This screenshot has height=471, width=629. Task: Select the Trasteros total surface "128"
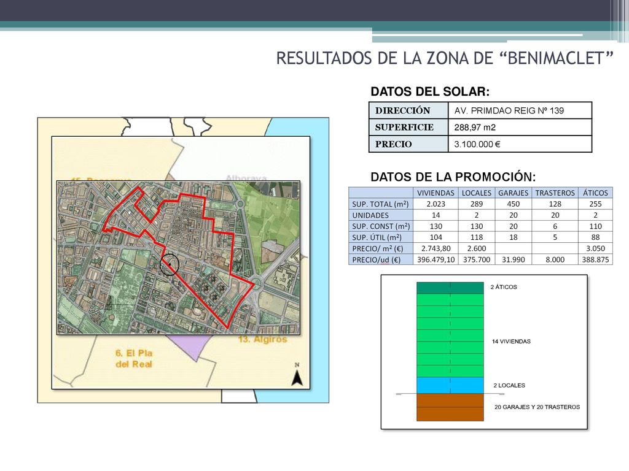[x=555, y=204]
